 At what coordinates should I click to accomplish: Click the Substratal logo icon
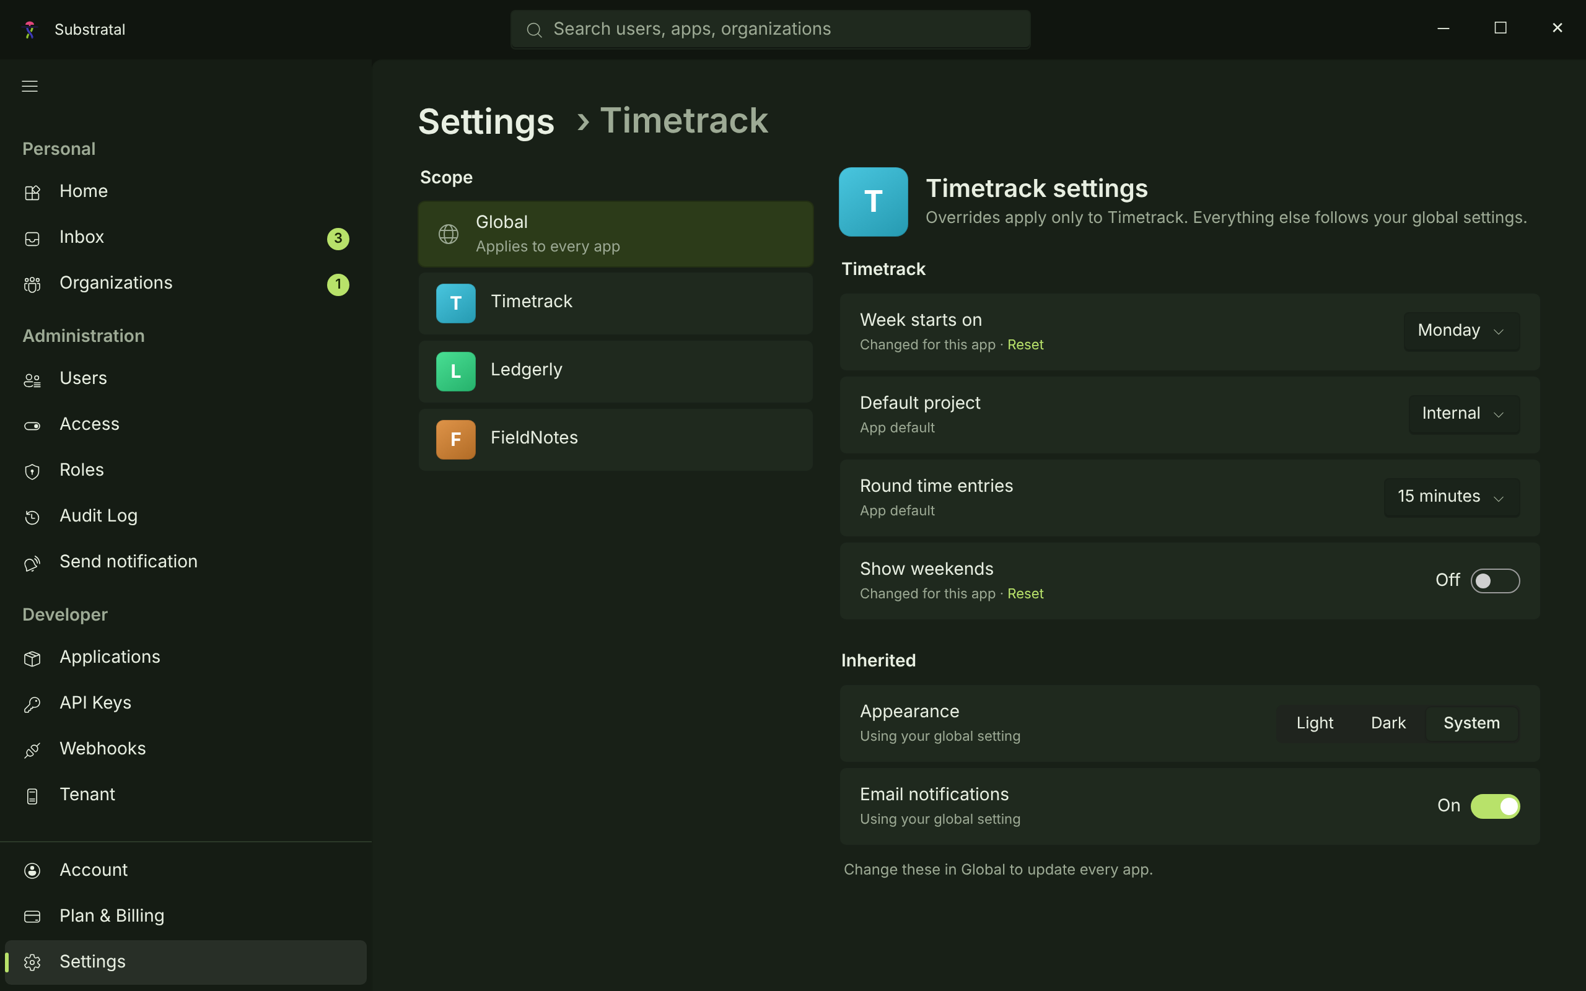pos(30,30)
